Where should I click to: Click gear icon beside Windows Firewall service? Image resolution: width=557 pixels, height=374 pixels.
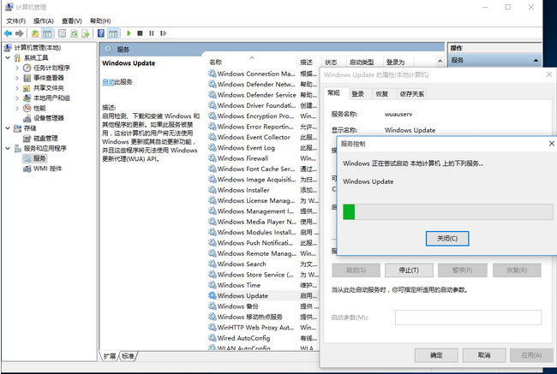pos(213,158)
